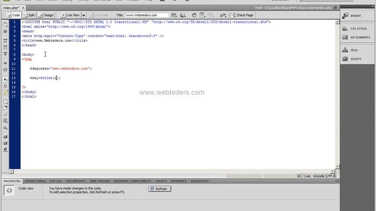Open the Check Page menu
This screenshot has width=376, height=211.
(x=241, y=15)
